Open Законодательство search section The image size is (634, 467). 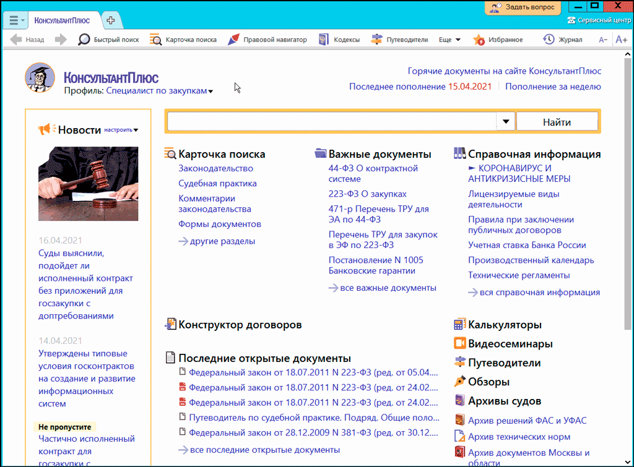pyautogui.click(x=216, y=168)
